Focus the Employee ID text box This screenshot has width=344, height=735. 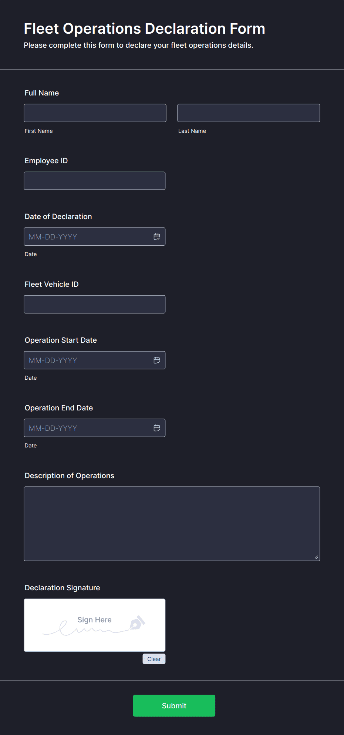click(x=95, y=181)
